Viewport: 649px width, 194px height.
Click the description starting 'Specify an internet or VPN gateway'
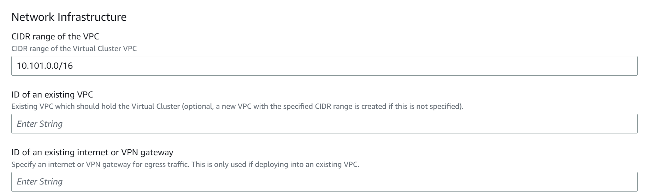pos(185,164)
